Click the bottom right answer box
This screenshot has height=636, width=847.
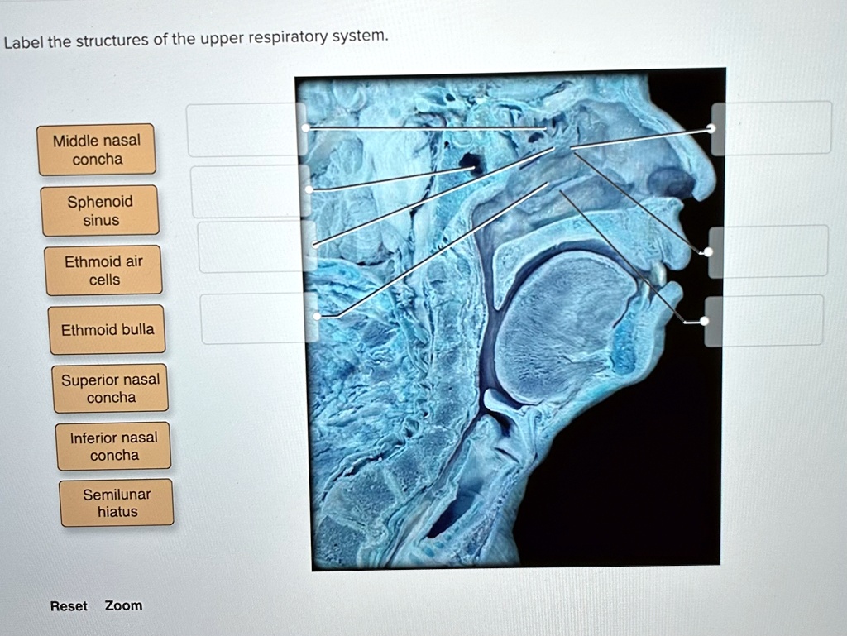tap(768, 322)
